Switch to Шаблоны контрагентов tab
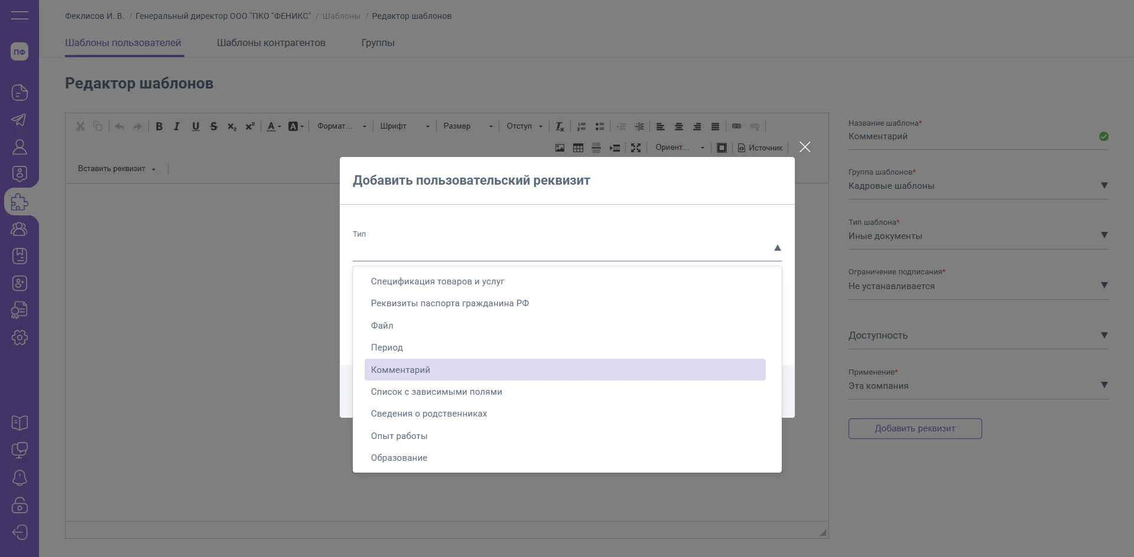 (271, 43)
